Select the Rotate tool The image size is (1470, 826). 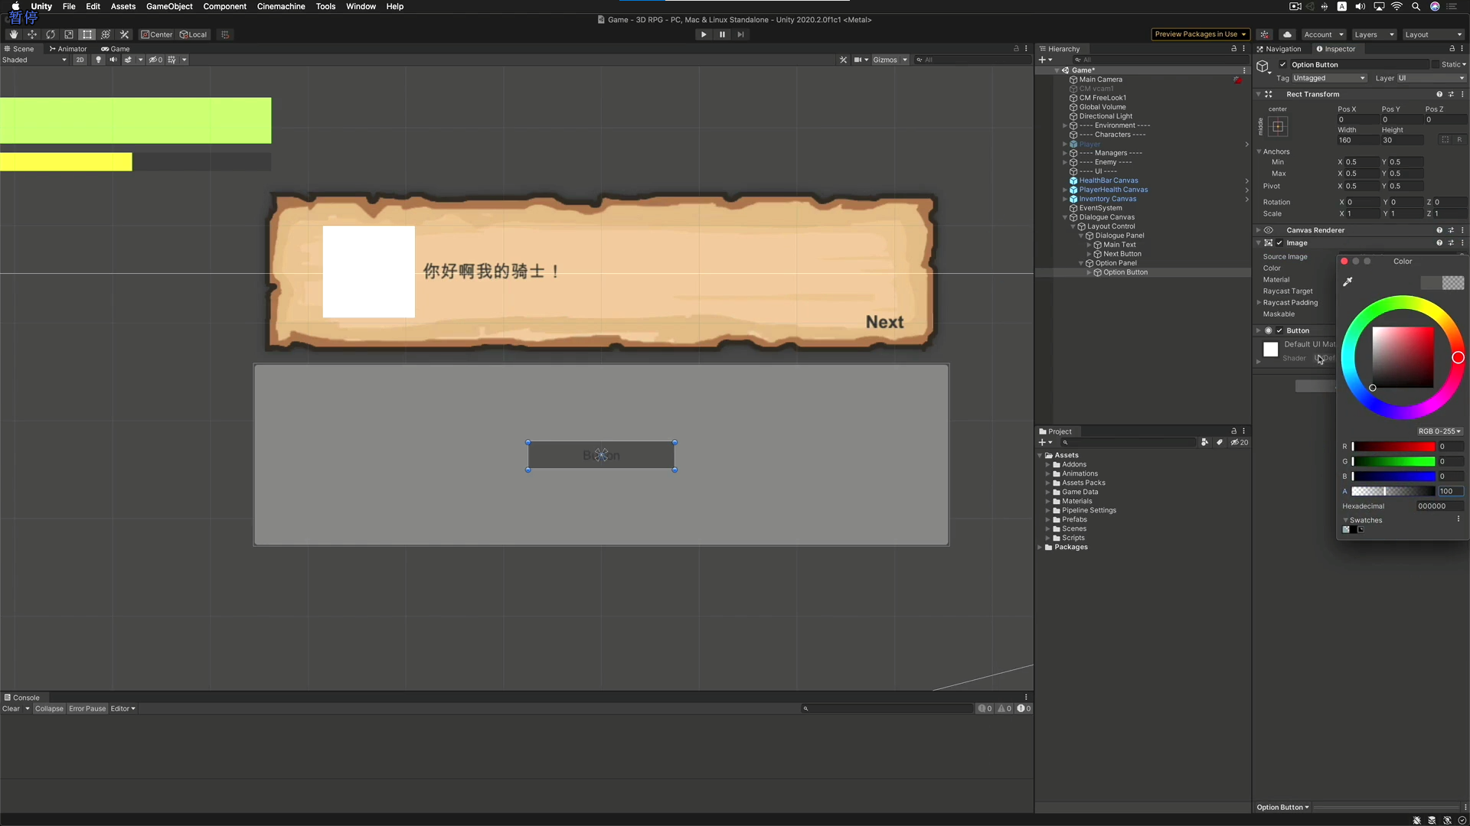[51, 34]
